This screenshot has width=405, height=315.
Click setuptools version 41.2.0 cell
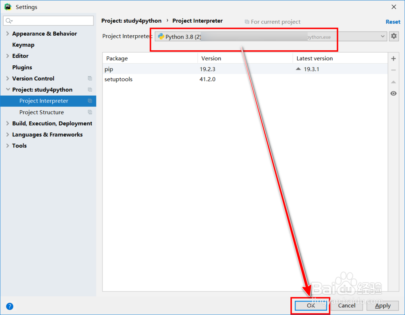click(x=207, y=79)
